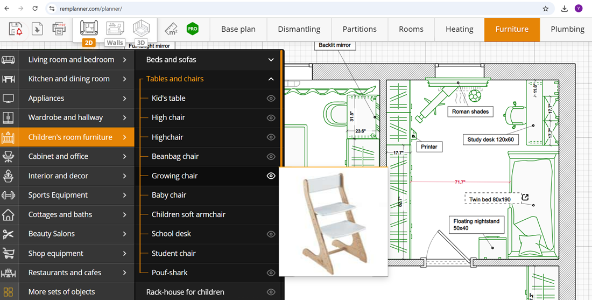The image size is (592, 300).
Task: Expand Appliances submenu arrow
Action: (125, 98)
